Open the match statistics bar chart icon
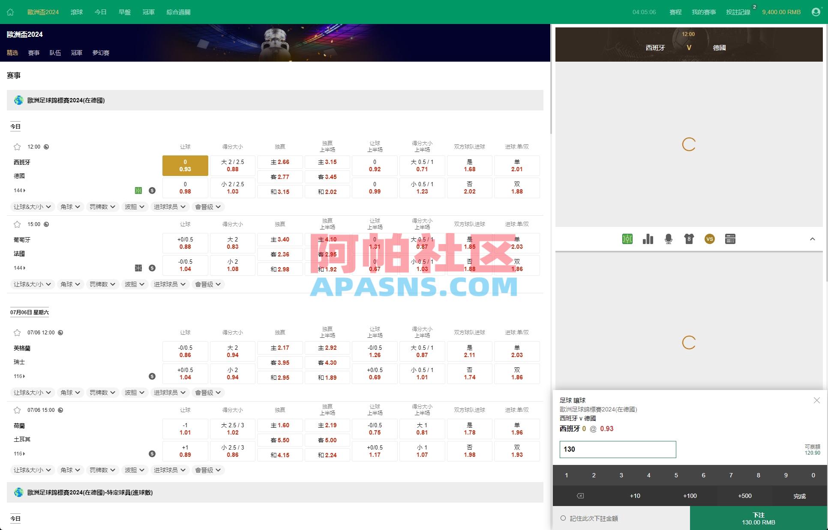 click(x=648, y=239)
